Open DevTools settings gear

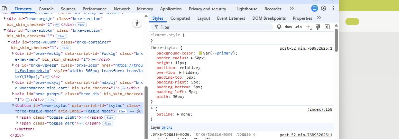coord(324,9)
